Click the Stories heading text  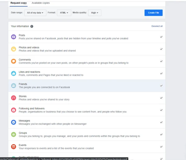tap(23, 96)
